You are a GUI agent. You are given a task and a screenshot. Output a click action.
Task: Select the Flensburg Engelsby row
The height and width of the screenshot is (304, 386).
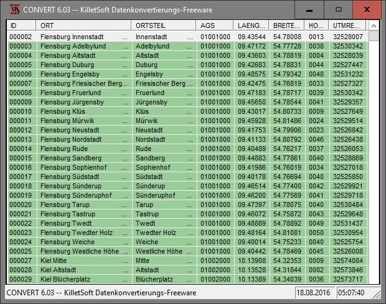[187, 74]
